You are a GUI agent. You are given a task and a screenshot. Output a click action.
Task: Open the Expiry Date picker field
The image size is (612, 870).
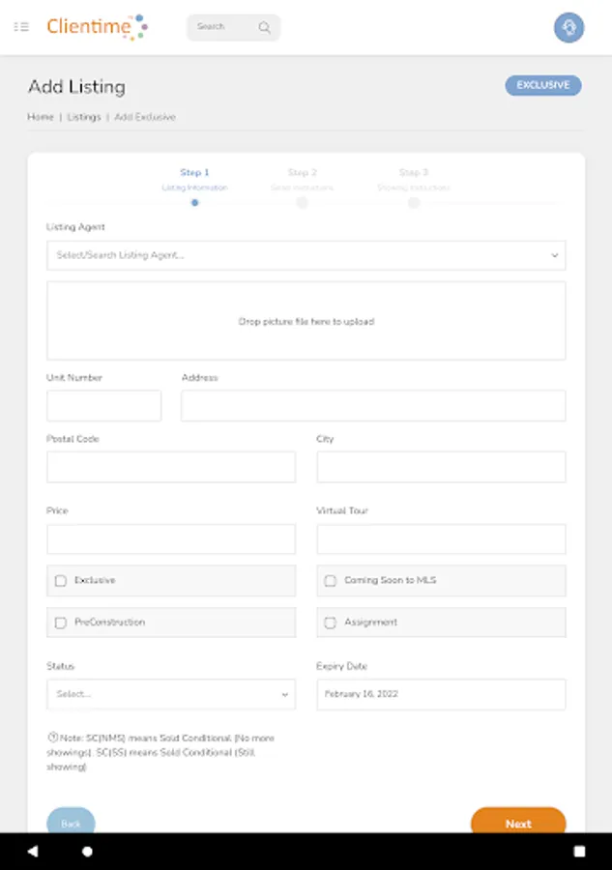(441, 694)
